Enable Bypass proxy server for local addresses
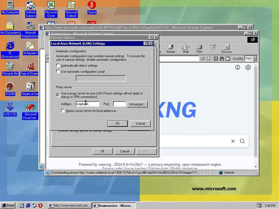 [x=63, y=111]
